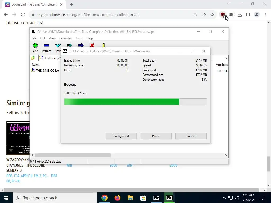271x203 pixels.
Task: Click the volume speaker tray icon
Action: [237, 198]
